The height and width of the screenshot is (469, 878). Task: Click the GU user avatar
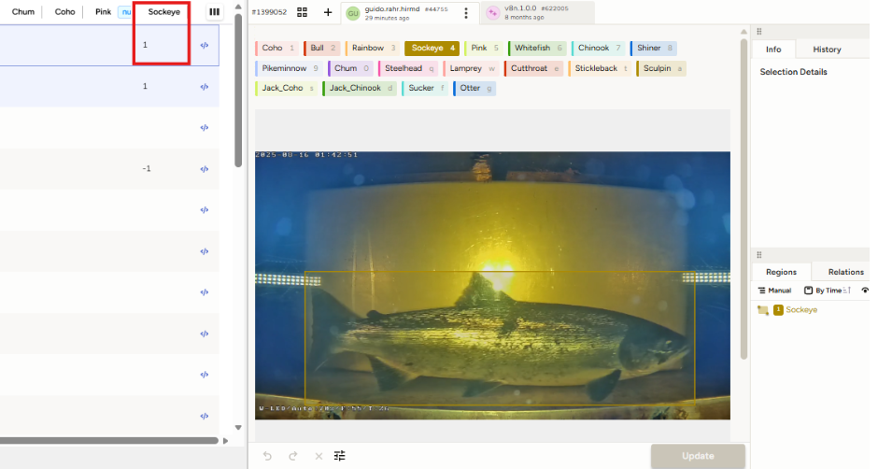(353, 13)
